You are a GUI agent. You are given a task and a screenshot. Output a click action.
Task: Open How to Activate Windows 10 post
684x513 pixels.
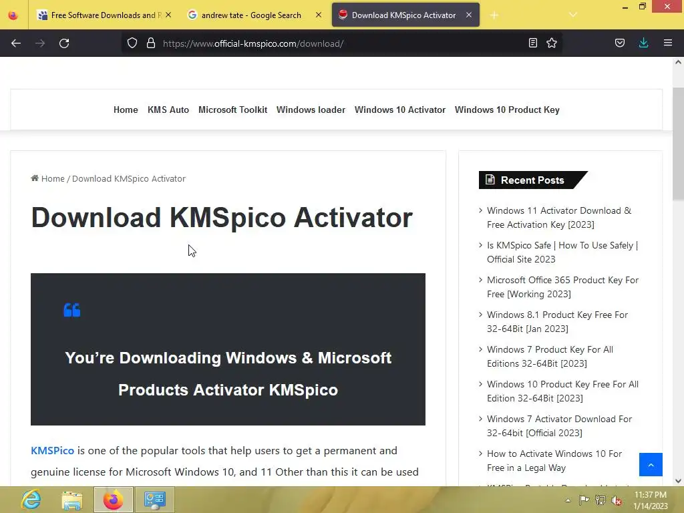tap(554, 461)
